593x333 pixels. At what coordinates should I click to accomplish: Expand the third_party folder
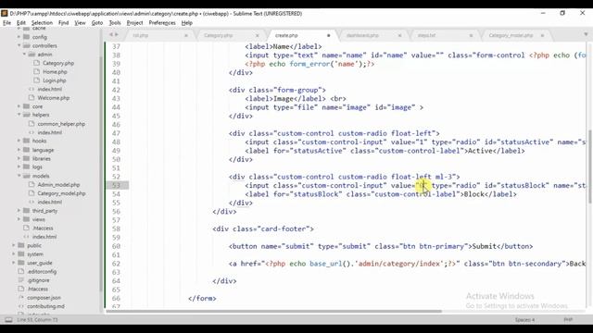(x=19, y=211)
